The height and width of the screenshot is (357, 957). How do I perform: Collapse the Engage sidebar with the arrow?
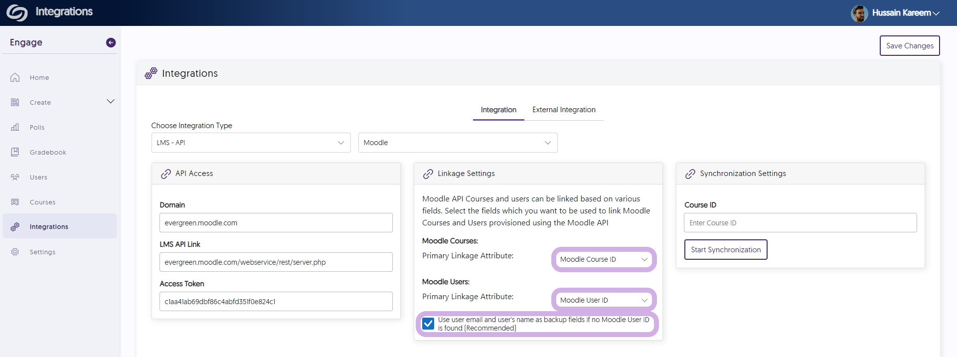pos(111,43)
